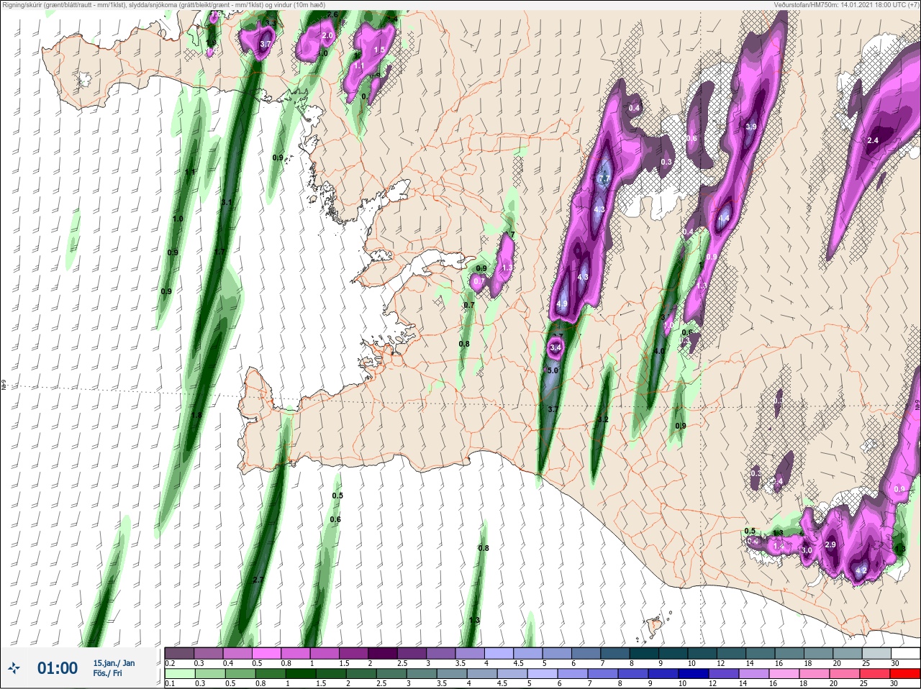Click the pale green 0.1 legend swatch
Image resolution: width=921 pixels, height=689 pixels.
pyautogui.click(x=179, y=674)
